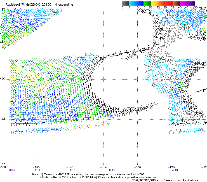Click the purple 3:40 time label
This screenshot has width=207, height=182.
[175, 170]
